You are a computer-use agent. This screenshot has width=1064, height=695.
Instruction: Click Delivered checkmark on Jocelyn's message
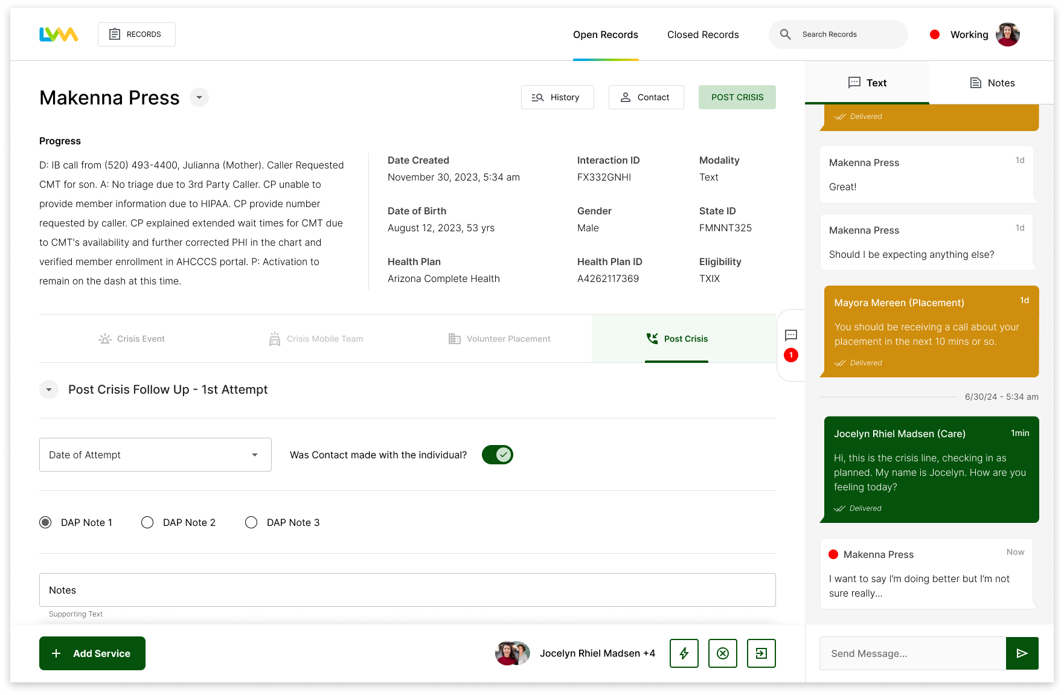(839, 508)
